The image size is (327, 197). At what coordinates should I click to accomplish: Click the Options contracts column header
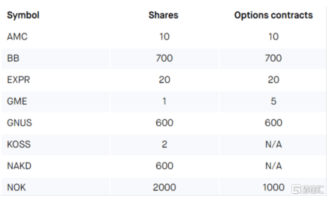click(x=273, y=15)
